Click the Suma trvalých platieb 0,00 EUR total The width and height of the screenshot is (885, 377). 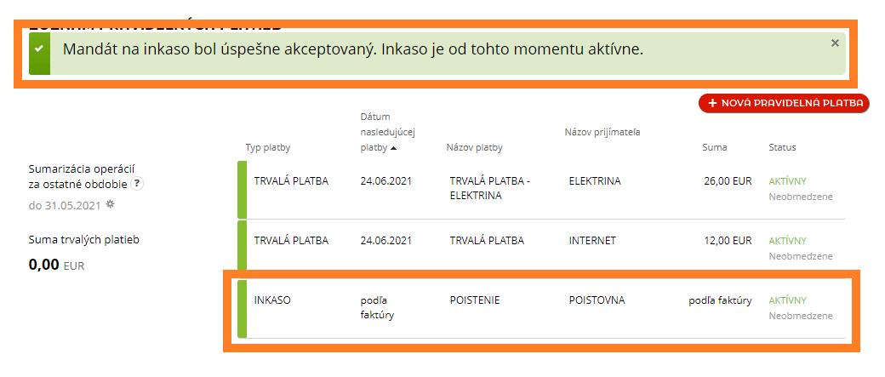[56, 265]
